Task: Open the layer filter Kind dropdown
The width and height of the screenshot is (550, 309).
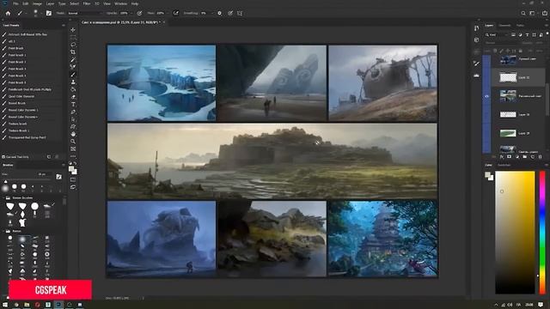Action: tap(496, 34)
